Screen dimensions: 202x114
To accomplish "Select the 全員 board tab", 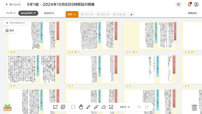I will pyautogui.click(x=70, y=14).
